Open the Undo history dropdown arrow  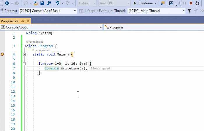click(63, 3)
